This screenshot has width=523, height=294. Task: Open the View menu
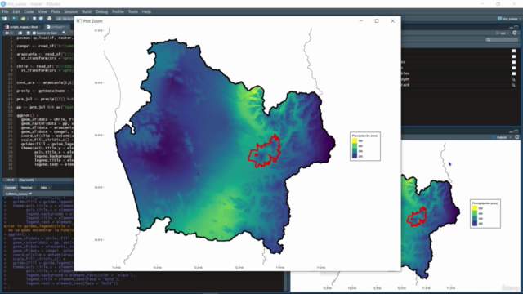click(42, 11)
